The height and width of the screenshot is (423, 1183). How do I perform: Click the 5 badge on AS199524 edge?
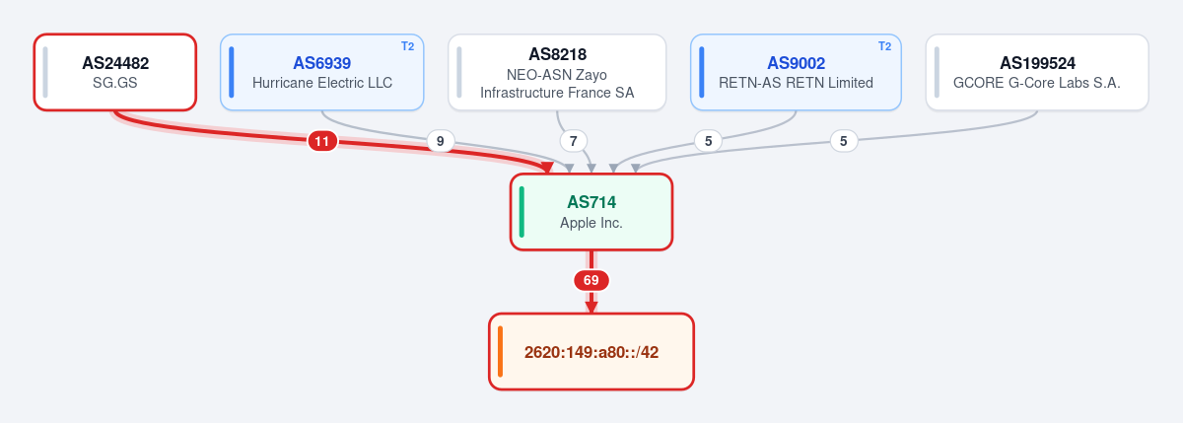pos(843,141)
